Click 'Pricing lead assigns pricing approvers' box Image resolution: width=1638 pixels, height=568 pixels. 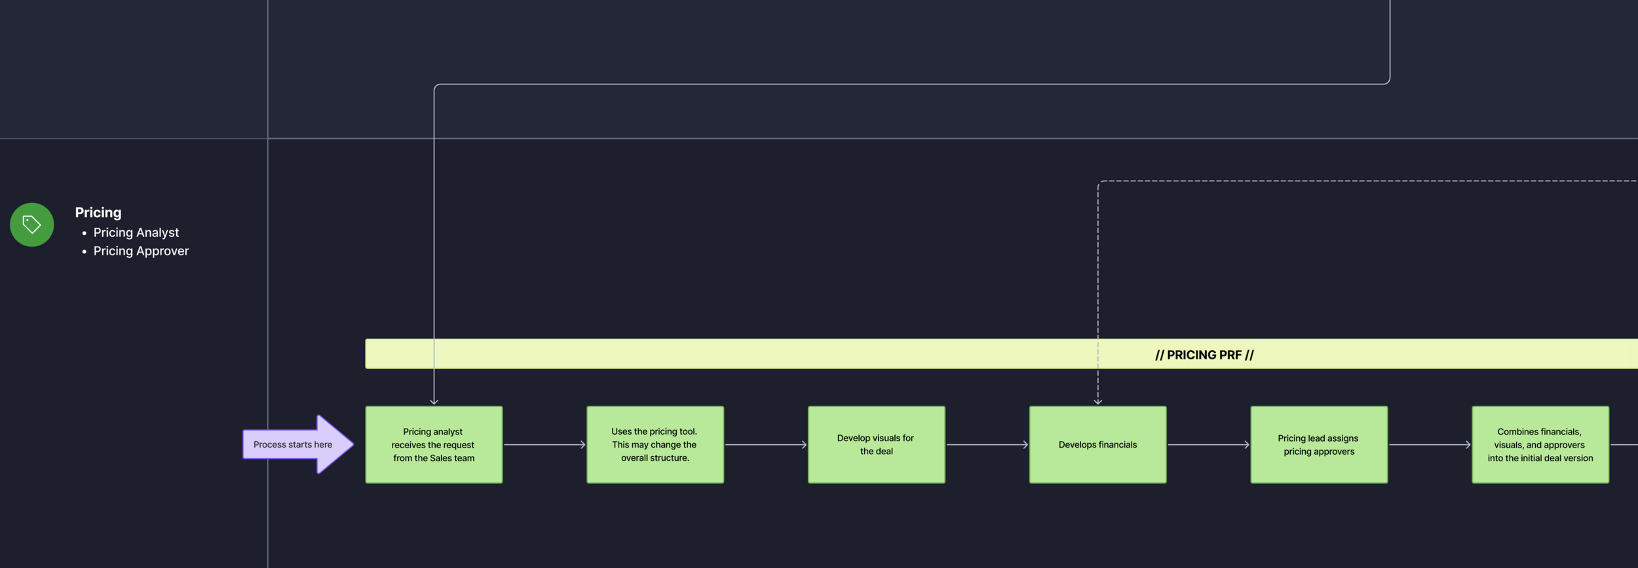click(x=1319, y=445)
